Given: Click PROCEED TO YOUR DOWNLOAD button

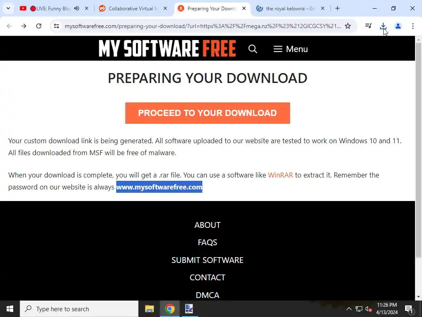Looking at the screenshot, I should [x=208, y=113].
